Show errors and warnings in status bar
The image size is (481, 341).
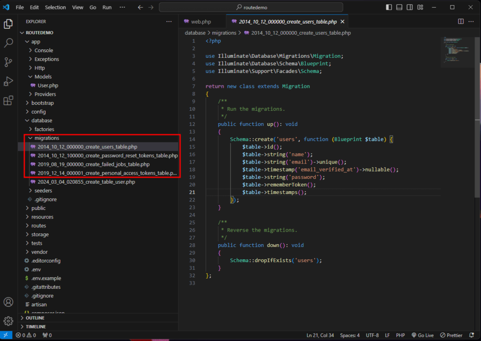26,335
